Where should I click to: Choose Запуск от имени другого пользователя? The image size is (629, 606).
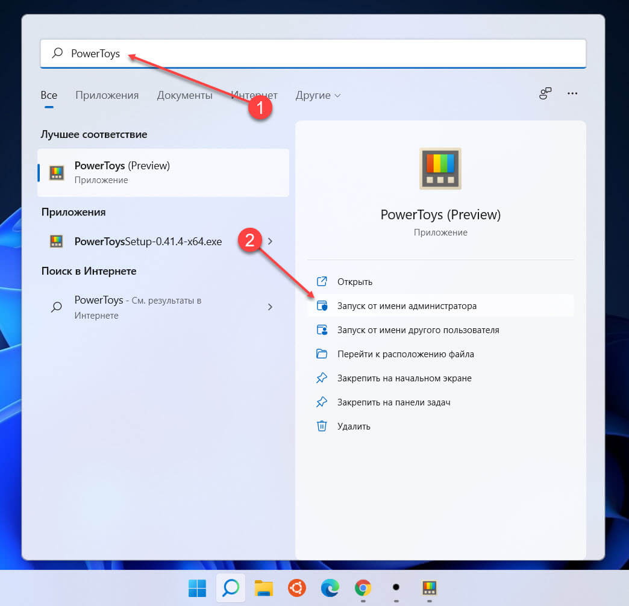[440, 330]
